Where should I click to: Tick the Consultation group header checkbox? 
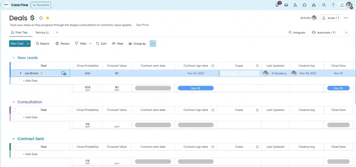[14, 110]
